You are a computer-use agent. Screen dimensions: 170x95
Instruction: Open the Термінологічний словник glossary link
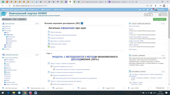58,44
